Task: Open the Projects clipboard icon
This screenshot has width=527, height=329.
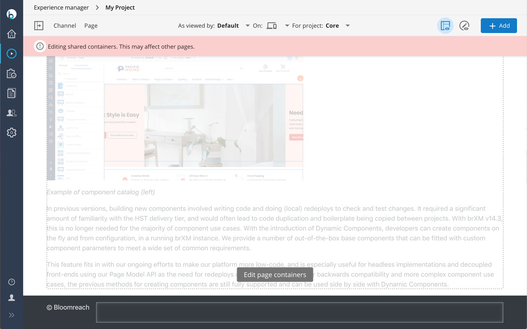Action: pos(12,73)
